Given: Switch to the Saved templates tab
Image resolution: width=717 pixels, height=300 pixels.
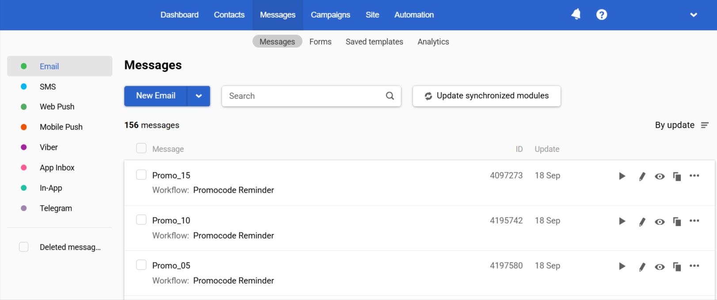Looking at the screenshot, I should [x=374, y=42].
